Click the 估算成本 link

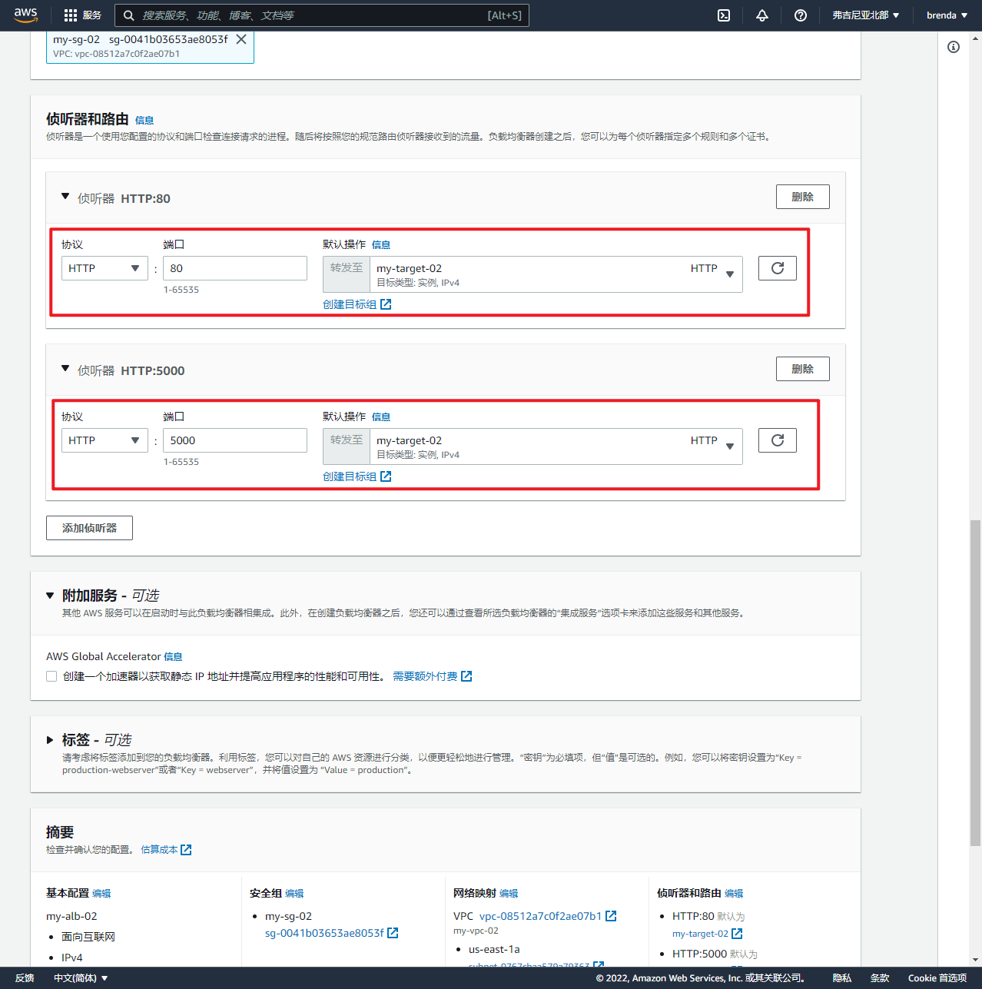pos(159,850)
